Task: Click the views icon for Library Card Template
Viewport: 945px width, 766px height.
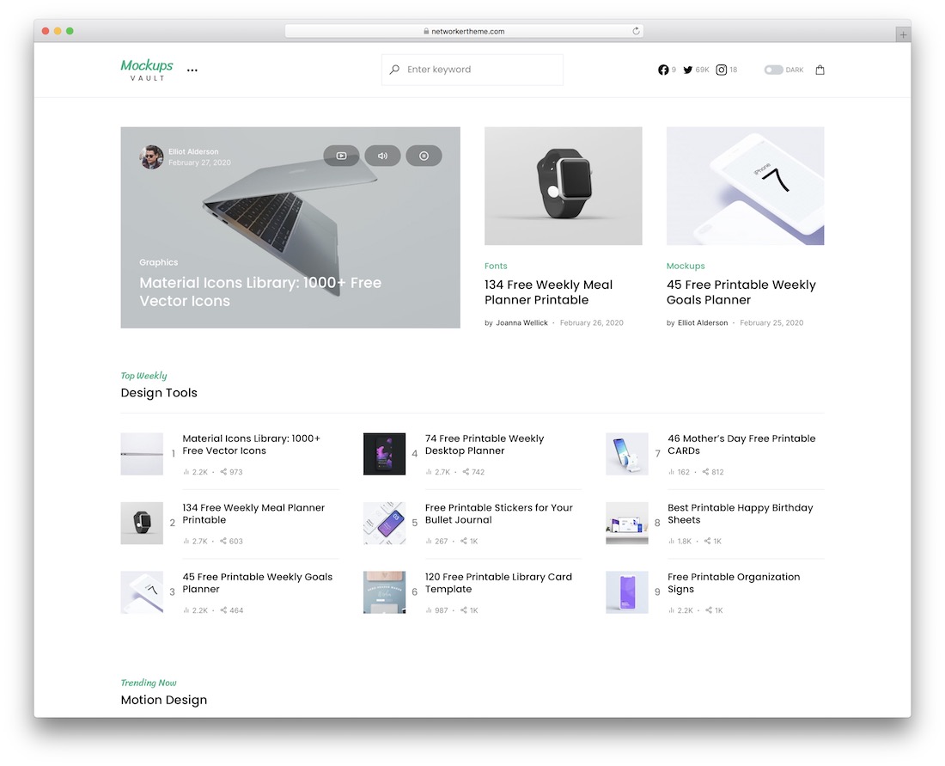Action: (x=429, y=610)
